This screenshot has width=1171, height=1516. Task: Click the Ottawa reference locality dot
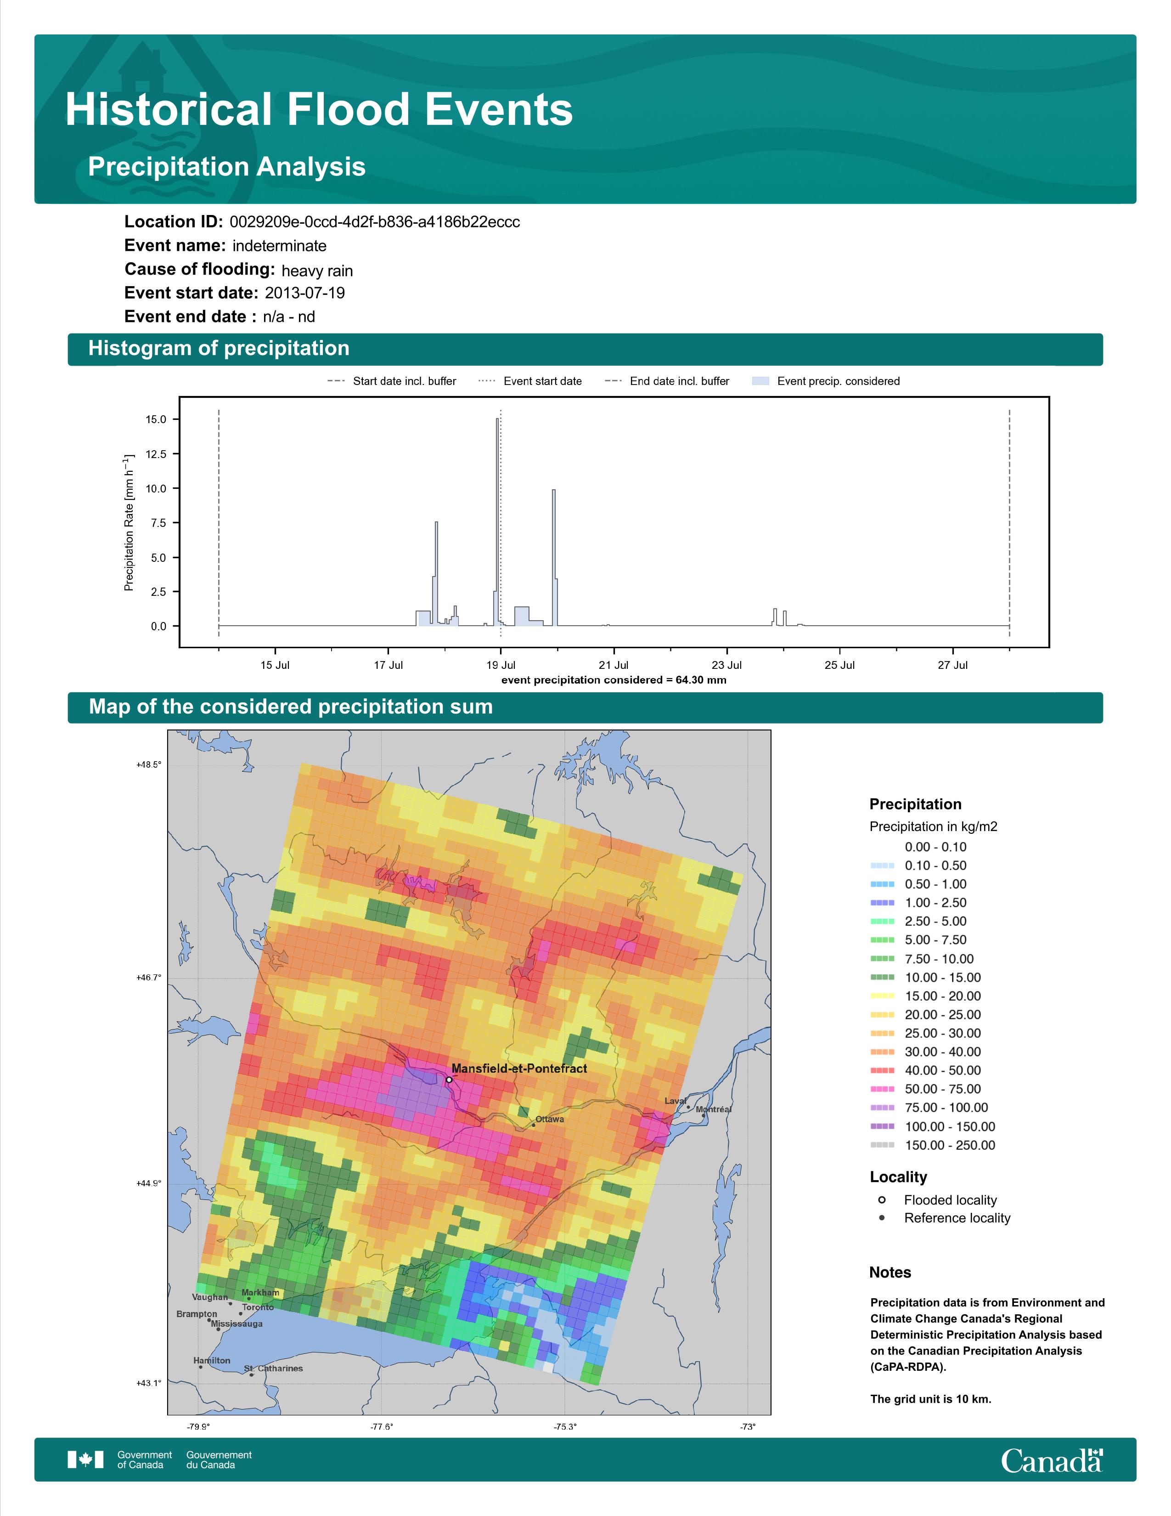(x=533, y=1125)
